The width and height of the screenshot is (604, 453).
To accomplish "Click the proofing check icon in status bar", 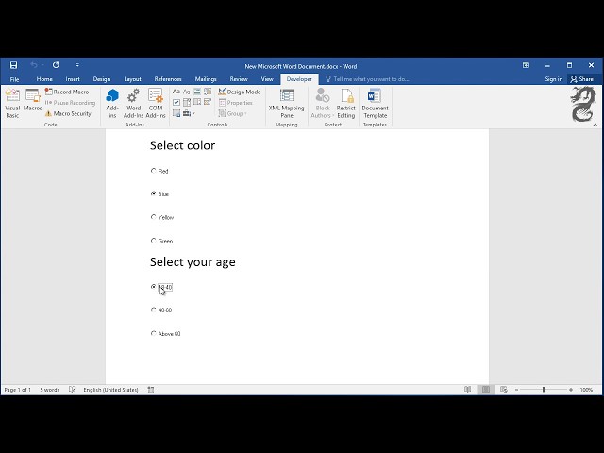I will point(72,390).
